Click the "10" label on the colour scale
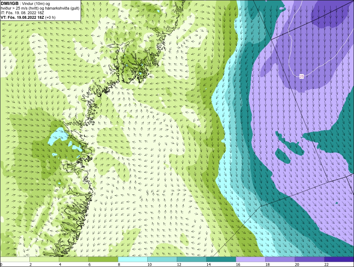Viewport: 354px width, 267px height. tap(149, 265)
